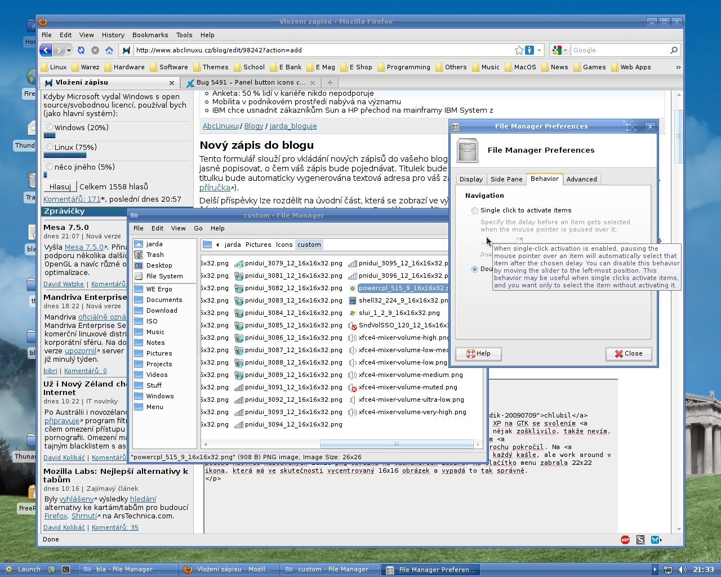
Task: Open Firefox Bookmarks menu
Action: coord(150,35)
